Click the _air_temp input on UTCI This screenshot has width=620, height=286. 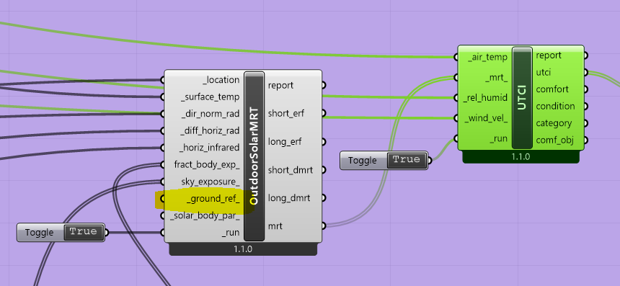click(x=487, y=58)
